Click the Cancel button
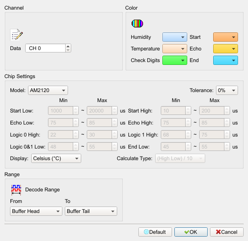The image size is (248, 241). (227, 232)
